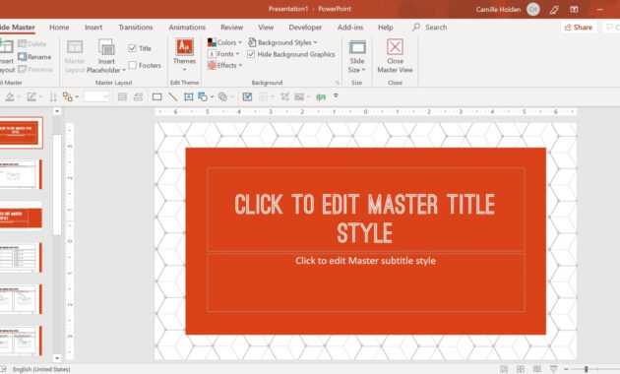Click the master title placeholder text
The width and height of the screenshot is (620, 374).
[364, 218]
